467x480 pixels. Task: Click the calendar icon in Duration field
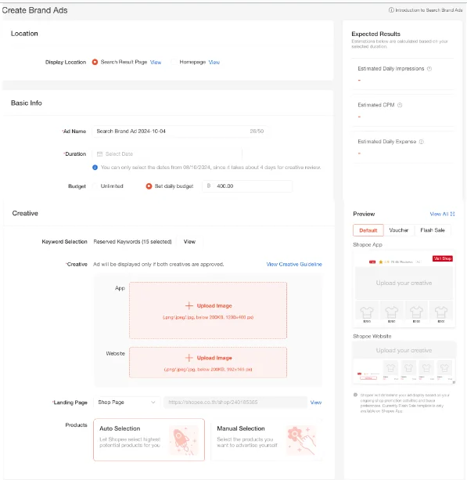99,154
